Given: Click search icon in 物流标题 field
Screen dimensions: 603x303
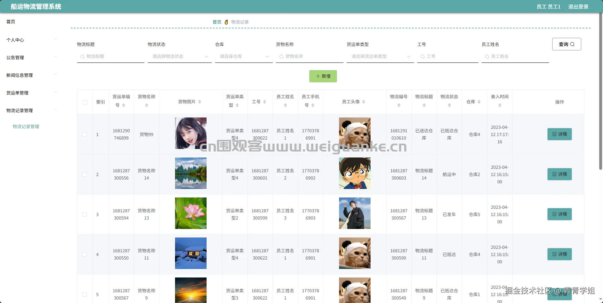Looking at the screenshot, I should [x=82, y=57].
